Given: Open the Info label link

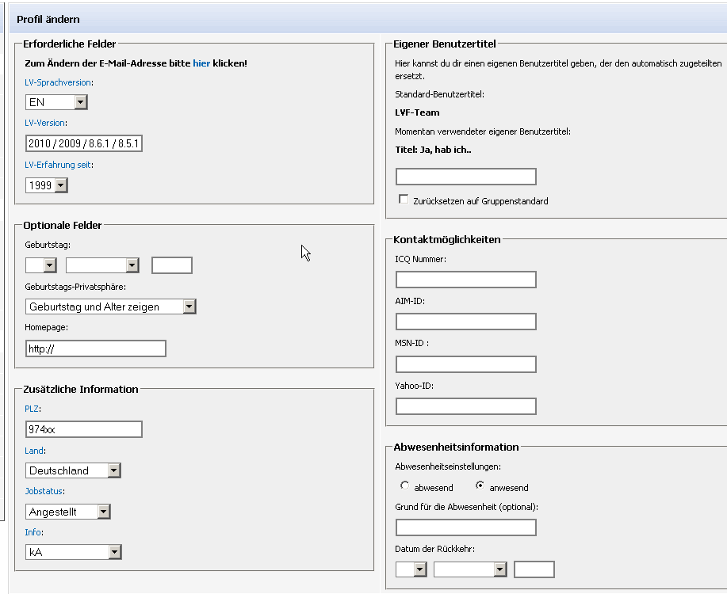Looking at the screenshot, I should 33,532.
